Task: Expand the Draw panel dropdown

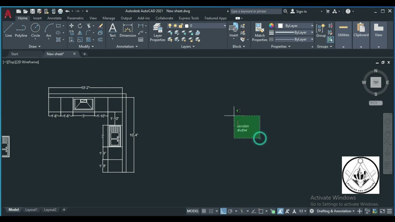Action: click(x=35, y=47)
